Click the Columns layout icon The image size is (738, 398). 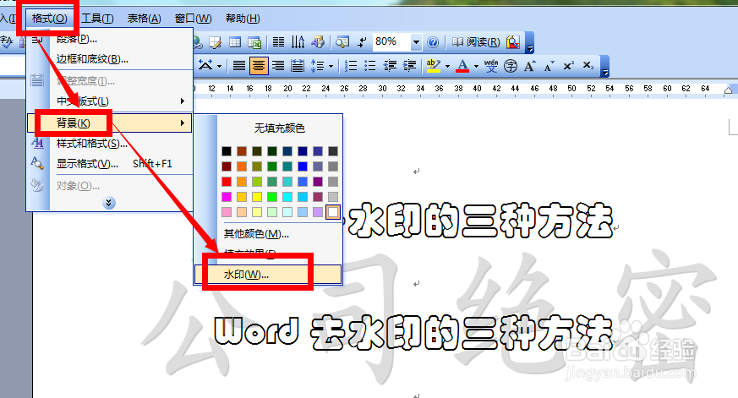point(279,42)
